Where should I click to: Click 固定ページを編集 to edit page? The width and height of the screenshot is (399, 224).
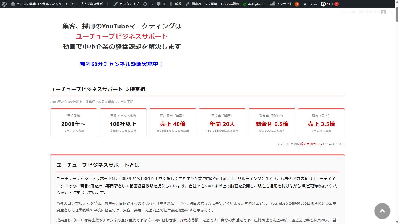[201, 4]
